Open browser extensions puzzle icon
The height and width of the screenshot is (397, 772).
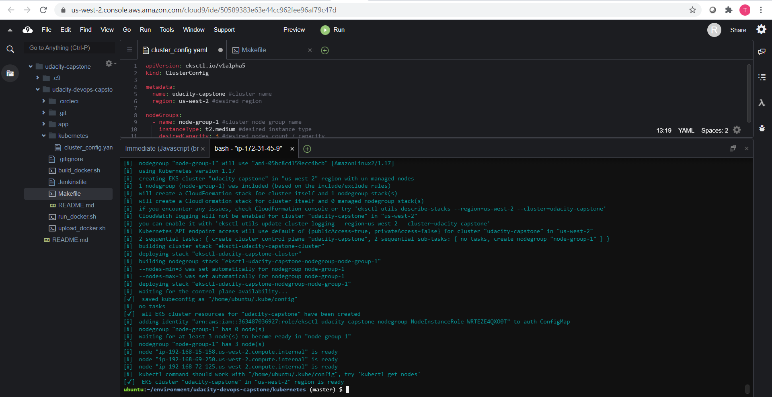729,10
